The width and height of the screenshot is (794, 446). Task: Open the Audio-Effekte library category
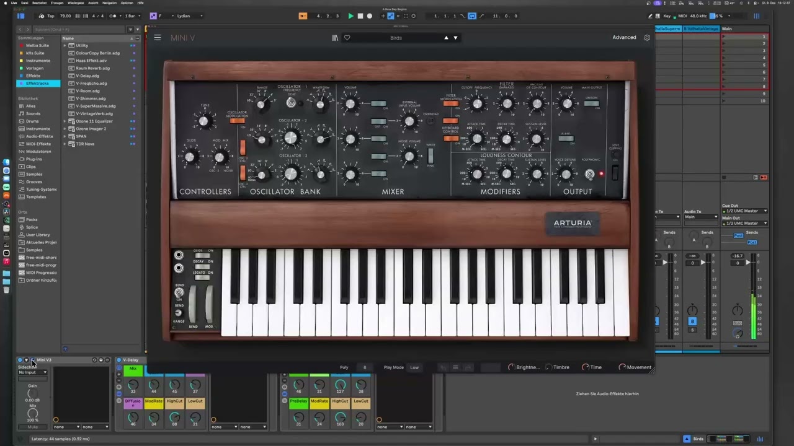point(39,136)
